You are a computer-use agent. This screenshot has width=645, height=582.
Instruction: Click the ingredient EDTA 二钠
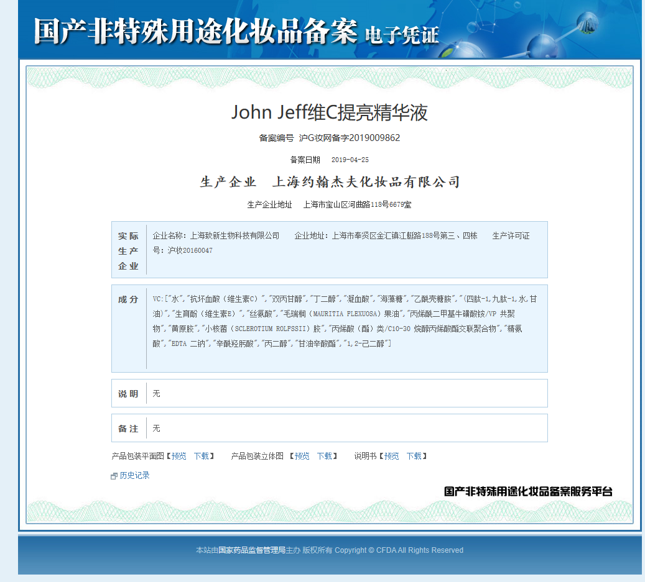pyautogui.click(x=188, y=343)
